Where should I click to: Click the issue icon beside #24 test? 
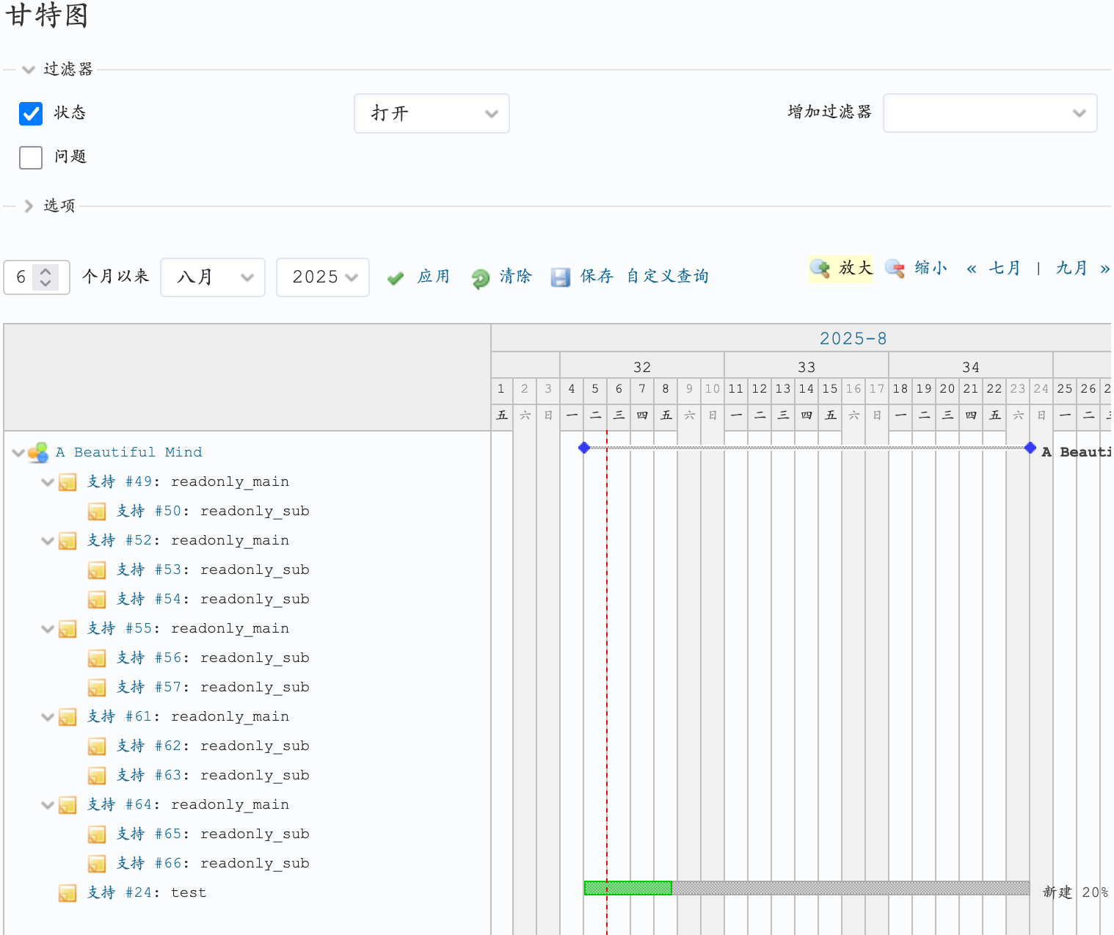click(68, 893)
